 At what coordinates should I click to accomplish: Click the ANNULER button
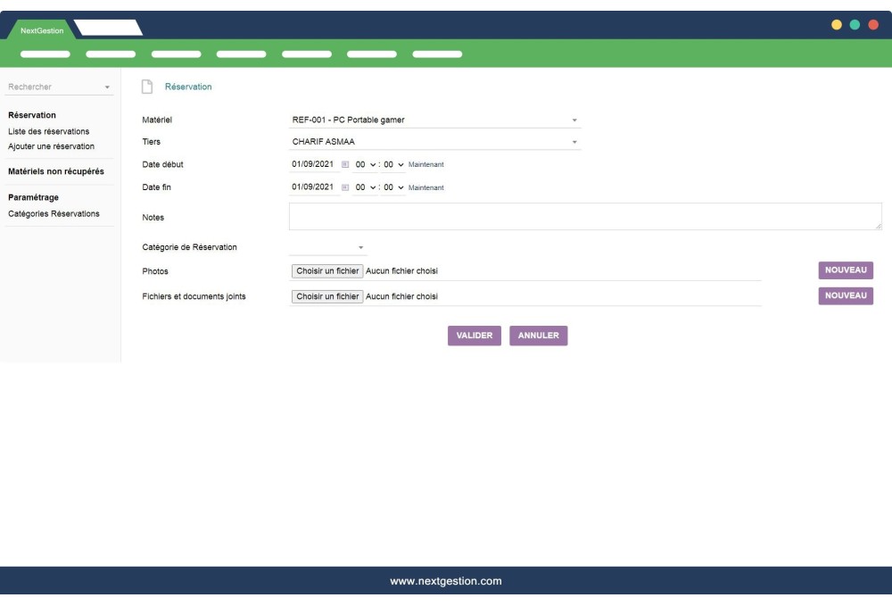pos(538,336)
